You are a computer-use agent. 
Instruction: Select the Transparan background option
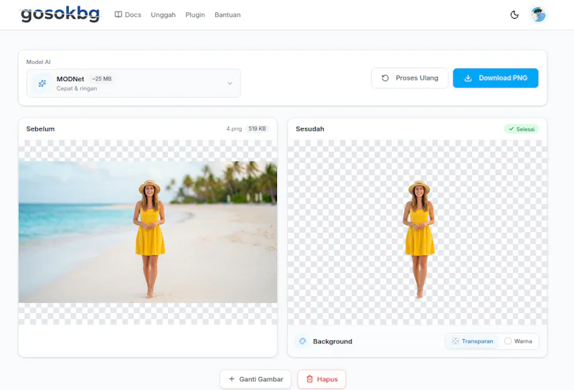[x=472, y=341]
